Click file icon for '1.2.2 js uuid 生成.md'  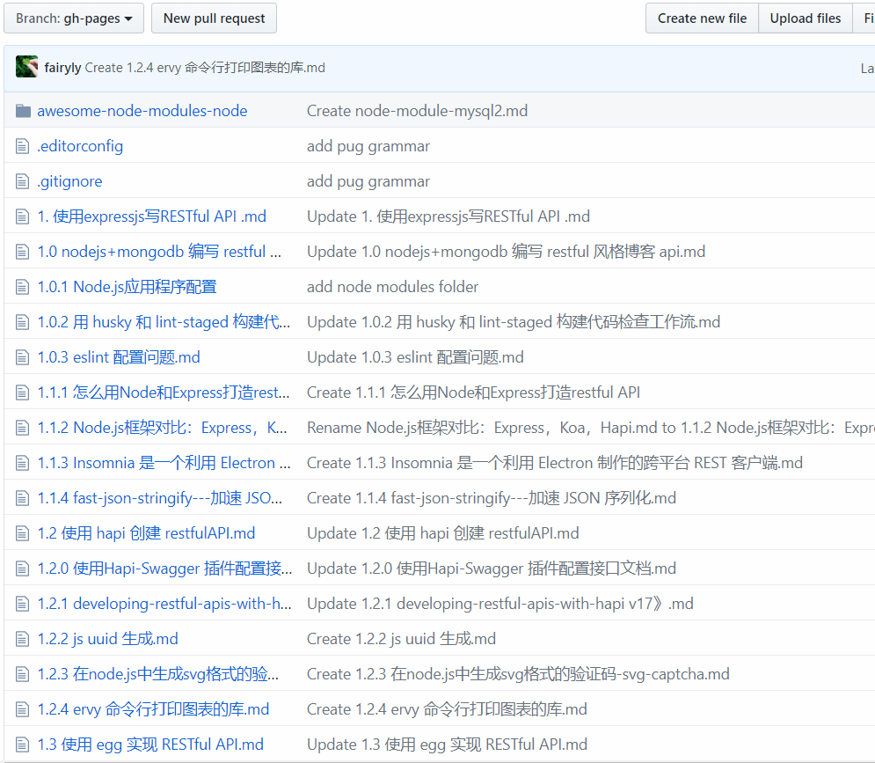pyautogui.click(x=22, y=639)
